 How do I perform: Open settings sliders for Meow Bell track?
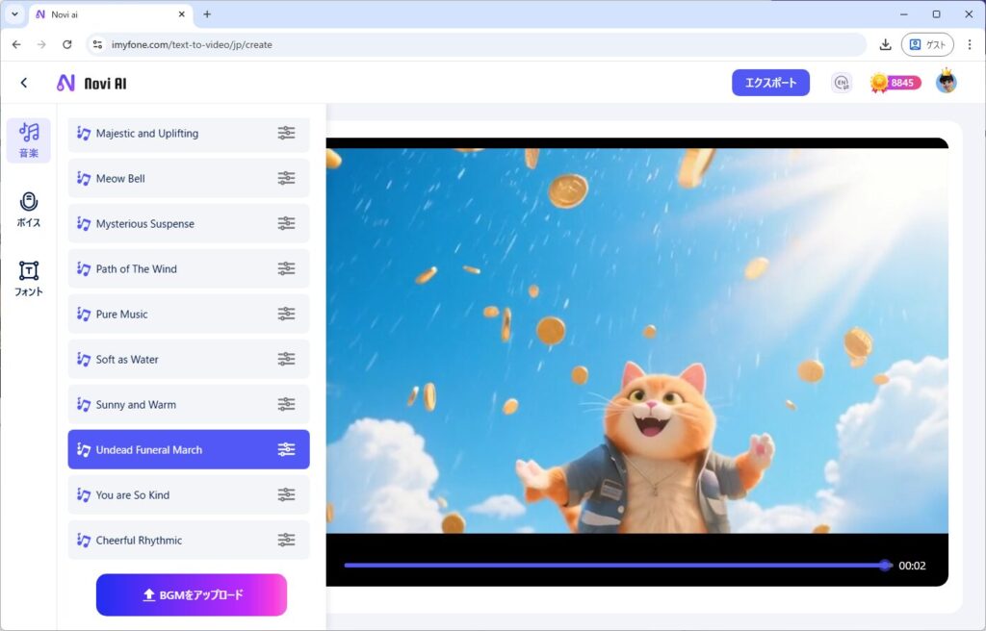tap(286, 178)
